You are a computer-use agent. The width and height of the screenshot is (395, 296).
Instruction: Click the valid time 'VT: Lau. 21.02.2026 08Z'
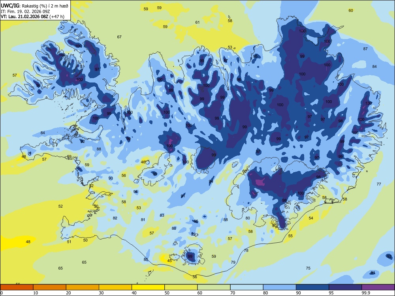coord(24,17)
